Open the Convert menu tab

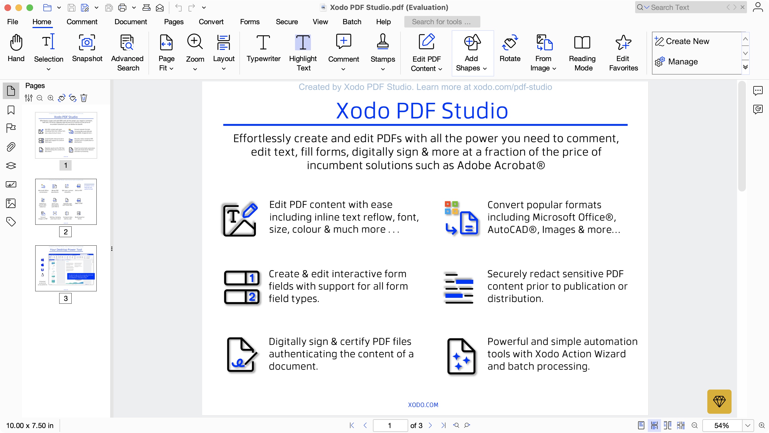point(211,22)
